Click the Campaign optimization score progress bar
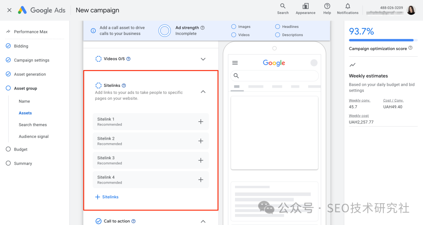The image size is (423, 225). click(x=381, y=40)
